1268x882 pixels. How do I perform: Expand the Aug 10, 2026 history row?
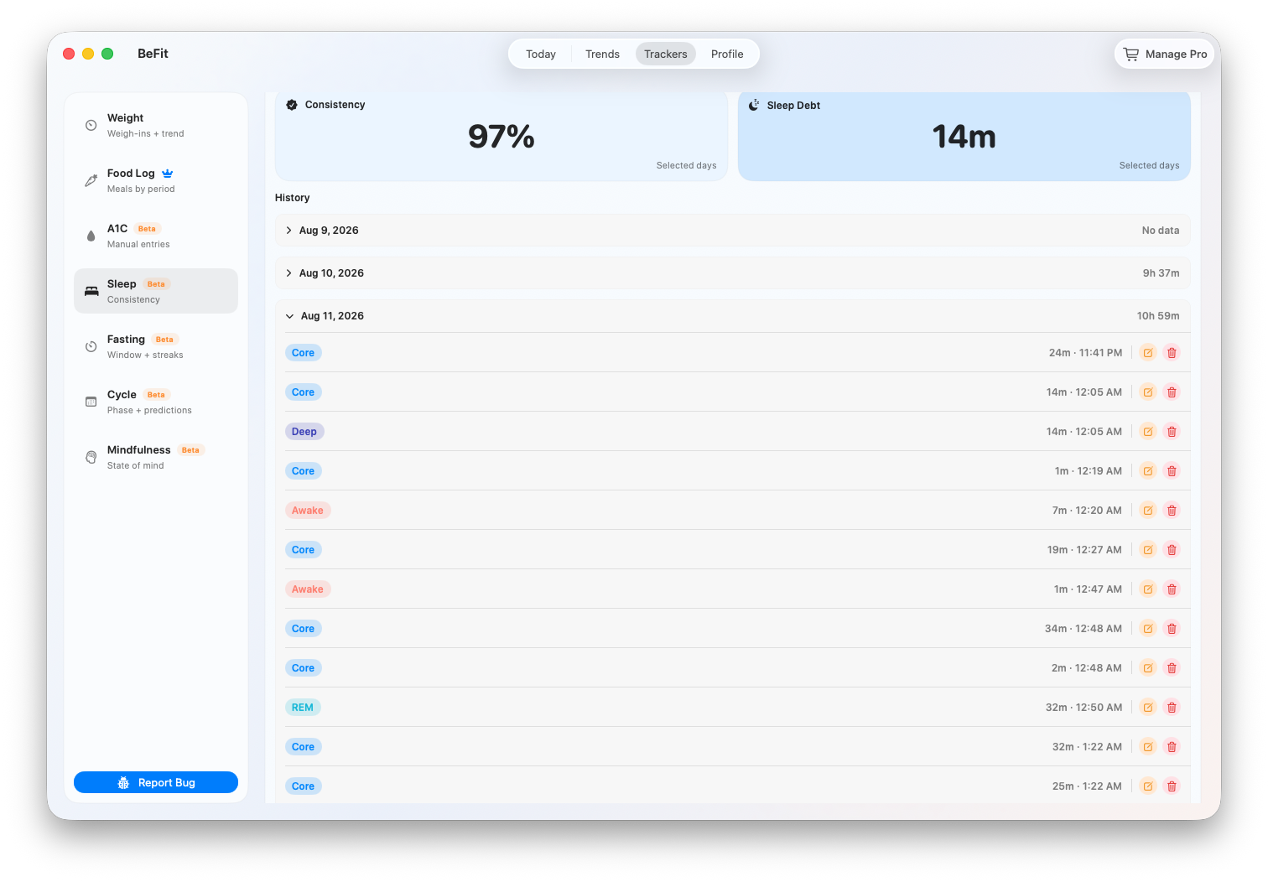coord(733,273)
